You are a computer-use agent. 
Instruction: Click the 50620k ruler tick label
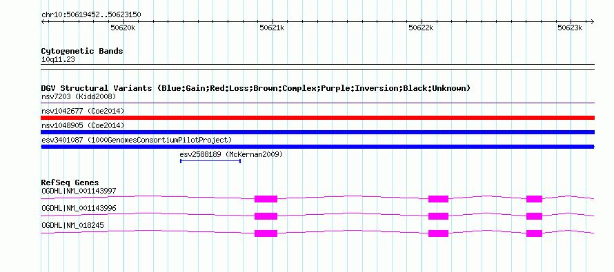click(x=123, y=28)
